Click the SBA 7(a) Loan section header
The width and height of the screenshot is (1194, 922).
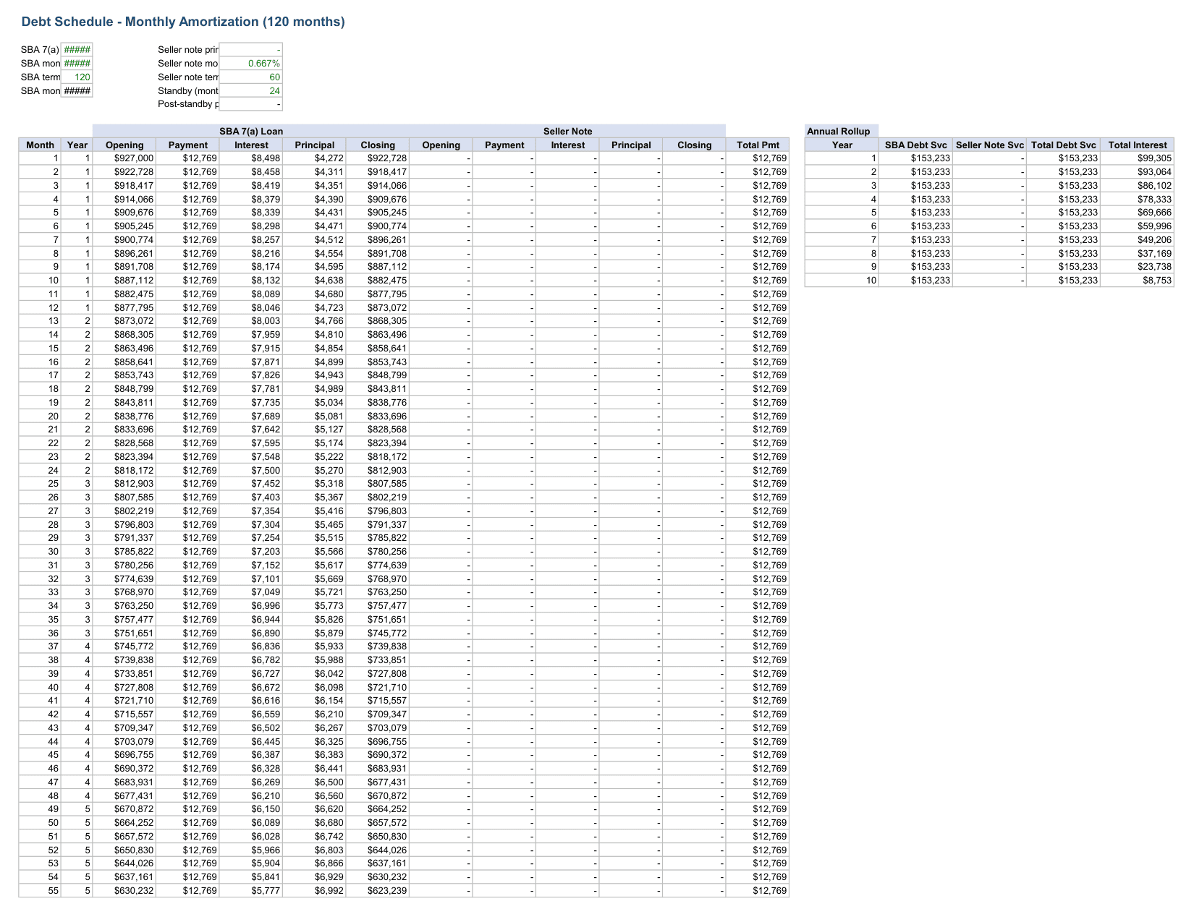tap(251, 131)
